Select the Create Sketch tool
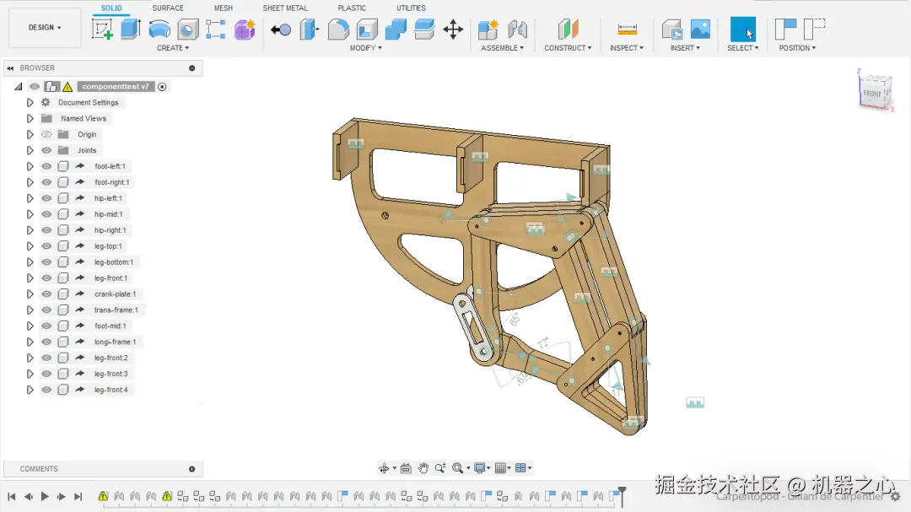Viewport: 911px width, 512px height. [x=102, y=30]
